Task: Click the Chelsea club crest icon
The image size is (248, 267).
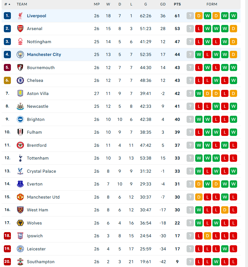Action: [x=20, y=80]
